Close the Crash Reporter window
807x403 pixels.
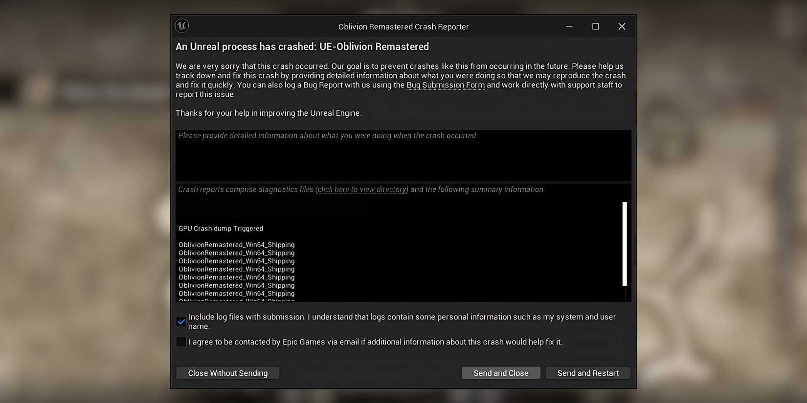622,26
